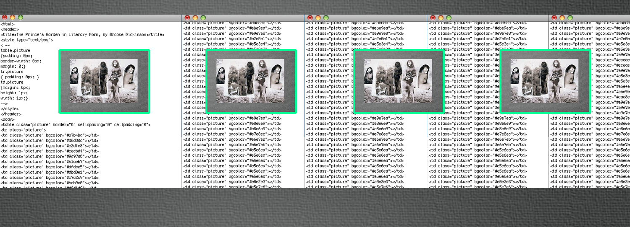Minimize the third code window from left

pos(318,18)
